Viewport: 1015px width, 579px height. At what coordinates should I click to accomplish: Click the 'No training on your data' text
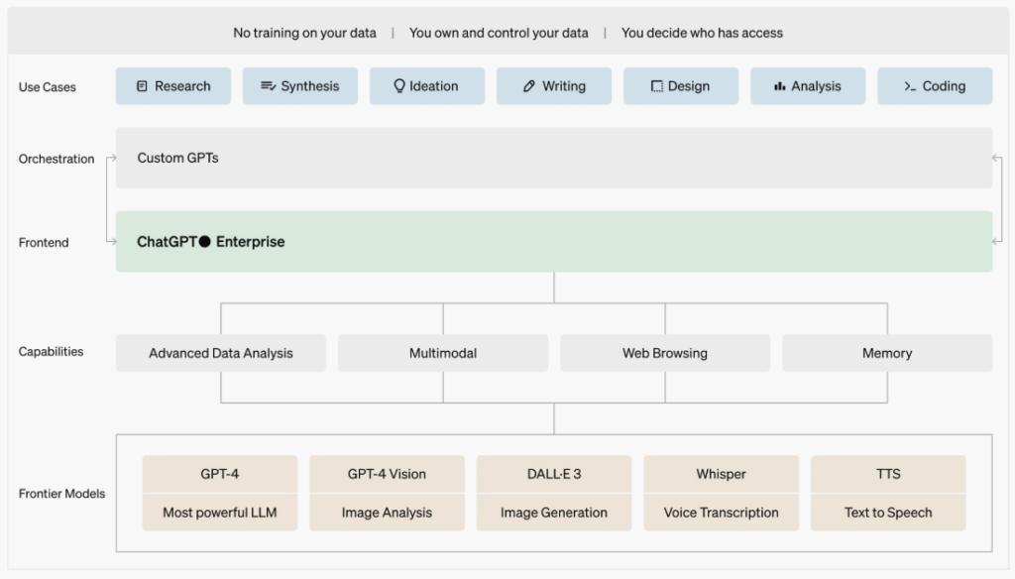click(x=304, y=33)
